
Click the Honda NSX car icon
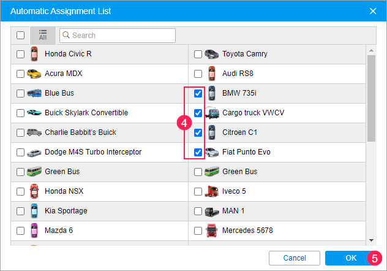coord(34,191)
